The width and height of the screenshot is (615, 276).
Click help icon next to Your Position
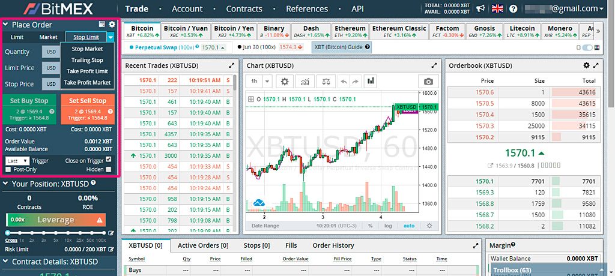tap(93, 182)
